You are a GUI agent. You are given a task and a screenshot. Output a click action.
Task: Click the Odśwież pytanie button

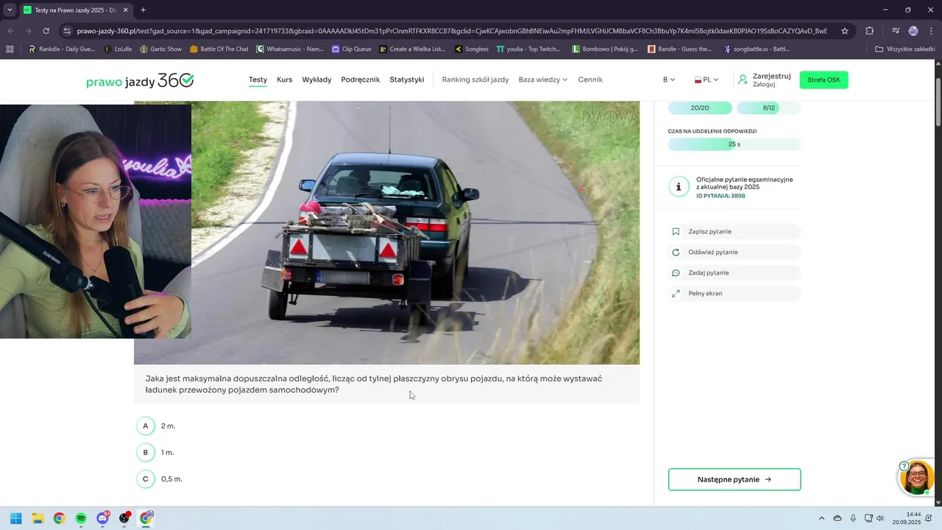[734, 252]
